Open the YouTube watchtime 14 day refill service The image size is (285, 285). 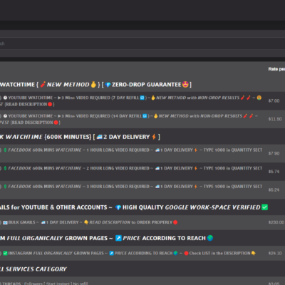(x=129, y=119)
